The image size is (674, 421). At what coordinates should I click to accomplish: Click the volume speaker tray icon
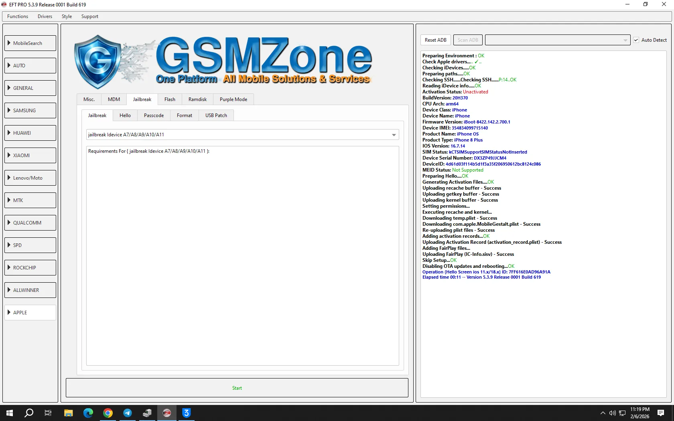point(612,413)
